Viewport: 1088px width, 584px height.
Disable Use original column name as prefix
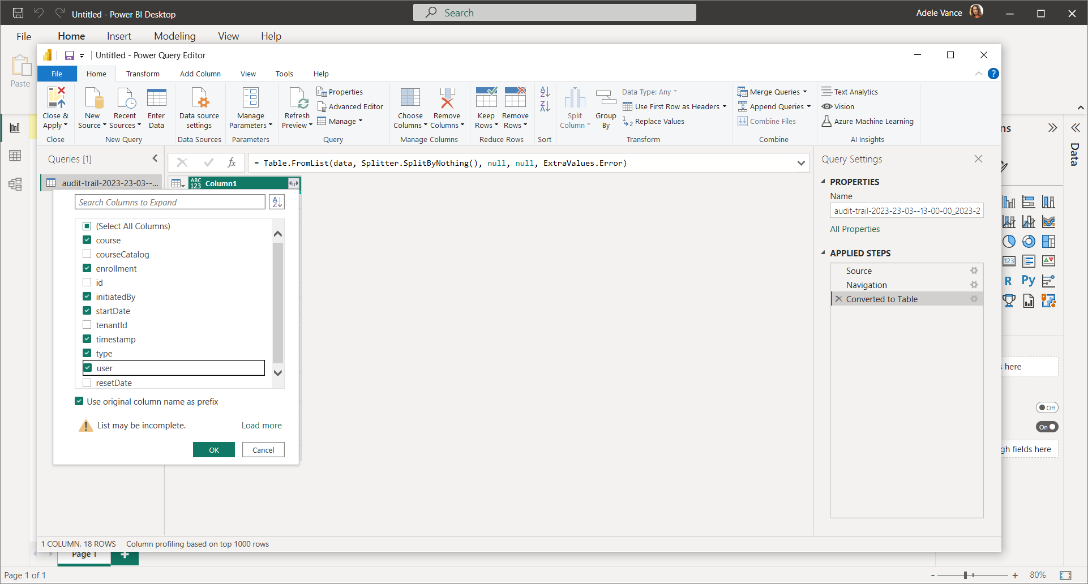pos(79,401)
